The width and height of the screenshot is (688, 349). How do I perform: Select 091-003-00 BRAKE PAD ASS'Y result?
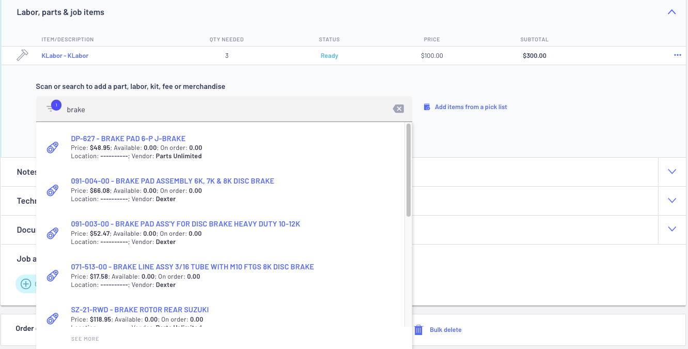[x=185, y=224]
